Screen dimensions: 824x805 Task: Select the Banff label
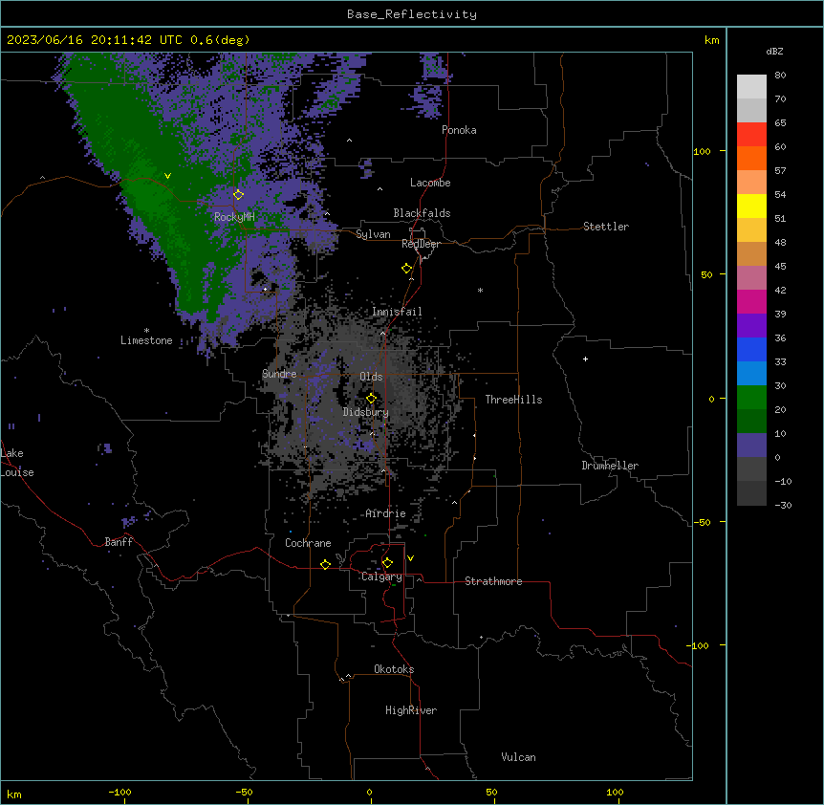point(119,542)
